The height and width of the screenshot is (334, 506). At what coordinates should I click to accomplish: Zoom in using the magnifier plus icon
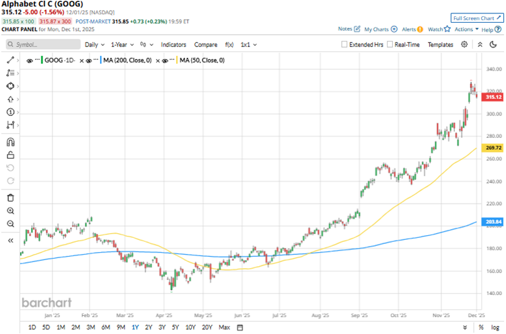tap(10, 211)
